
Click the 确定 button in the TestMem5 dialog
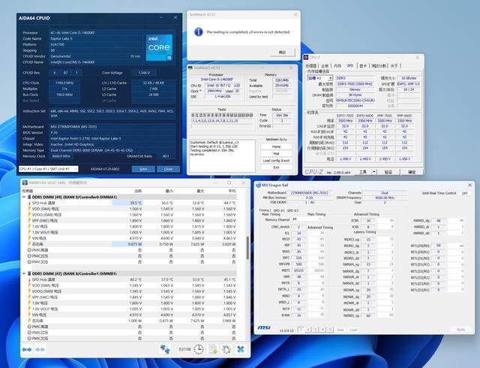(282, 53)
